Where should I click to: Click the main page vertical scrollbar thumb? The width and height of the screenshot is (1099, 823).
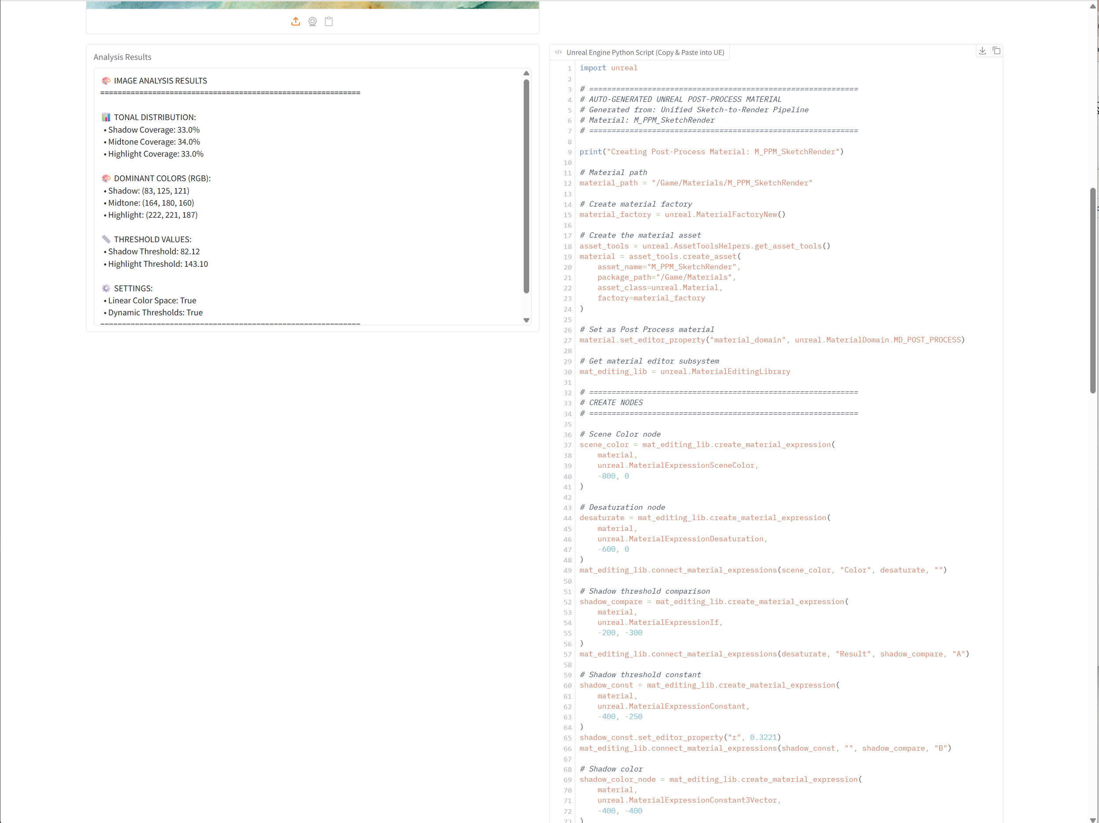click(x=1092, y=291)
